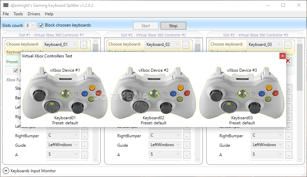Screen dimensions: 307x177
Task: Close the Virtual Xbox Controllers Test window
Action: pos(282,56)
